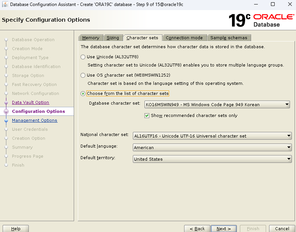296x232 pixels.
Task: Click the Database Operation step label
Action: (x=33, y=40)
